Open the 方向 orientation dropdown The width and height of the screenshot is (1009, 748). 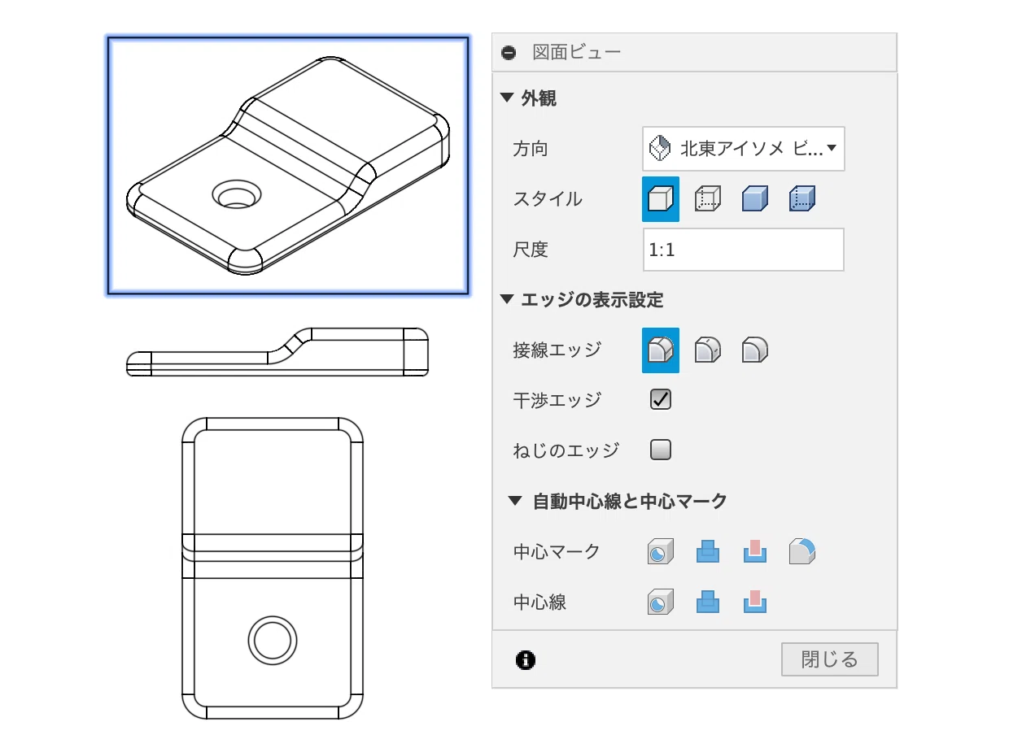click(x=744, y=149)
